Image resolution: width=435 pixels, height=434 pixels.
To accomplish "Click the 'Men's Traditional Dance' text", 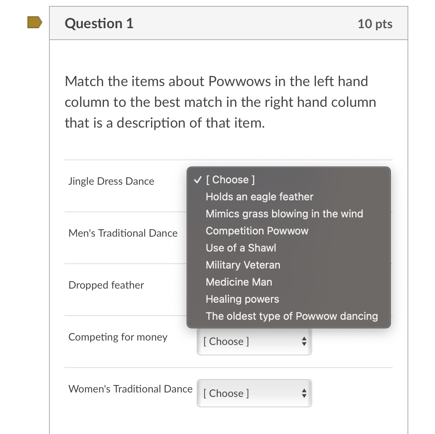I will 123,233.
